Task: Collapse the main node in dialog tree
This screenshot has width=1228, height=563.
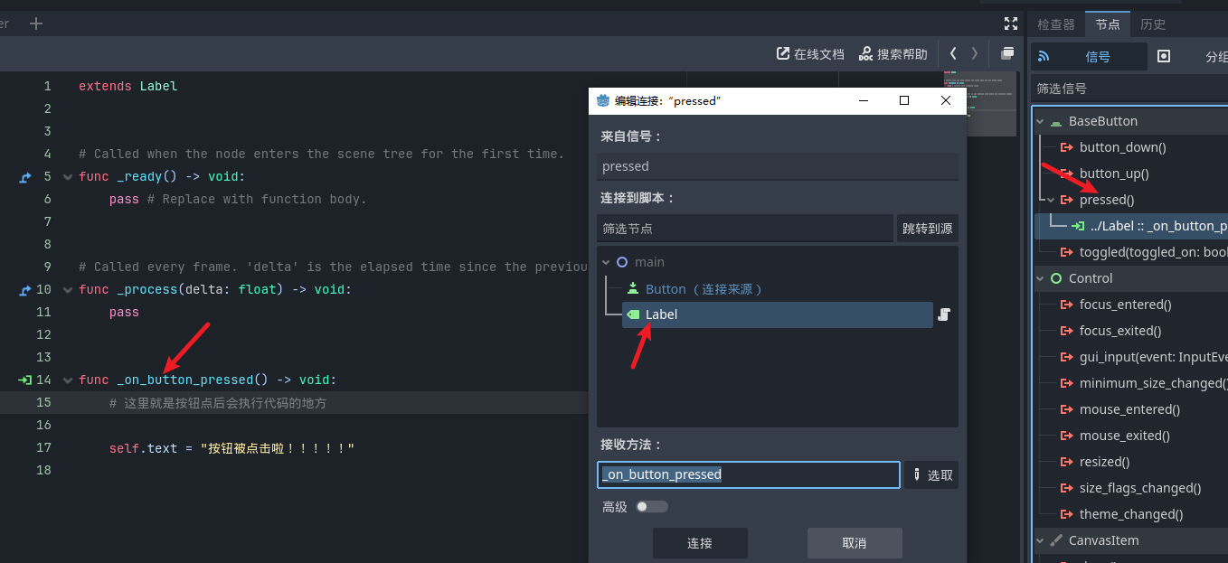Action: click(x=606, y=262)
